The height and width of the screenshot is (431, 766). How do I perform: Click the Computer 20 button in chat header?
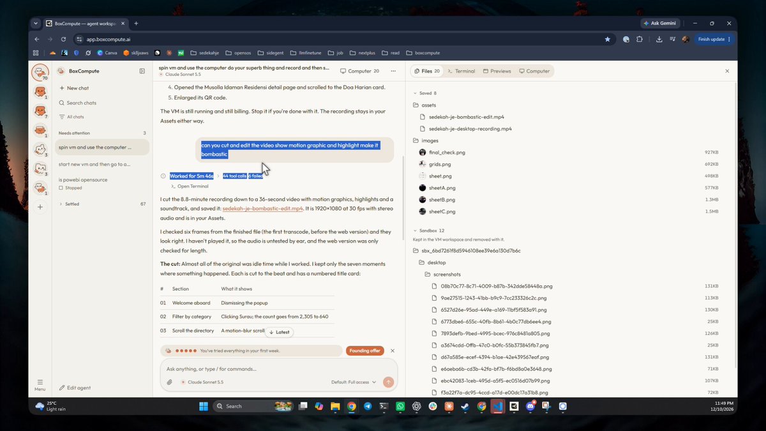[x=359, y=71]
